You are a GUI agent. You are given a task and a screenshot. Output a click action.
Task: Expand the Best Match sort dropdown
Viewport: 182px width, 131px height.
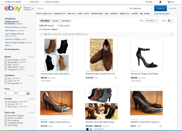151,21
